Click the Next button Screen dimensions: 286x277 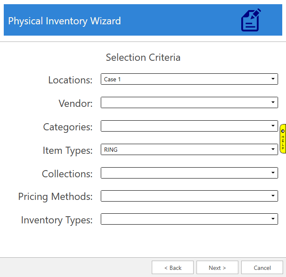click(x=217, y=268)
